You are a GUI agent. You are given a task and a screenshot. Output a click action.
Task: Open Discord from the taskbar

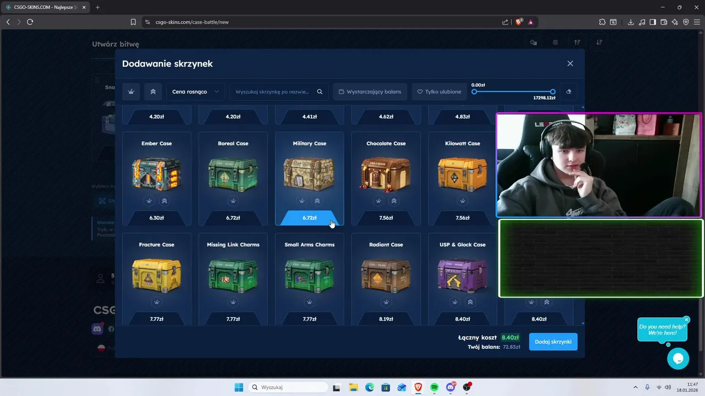point(451,387)
